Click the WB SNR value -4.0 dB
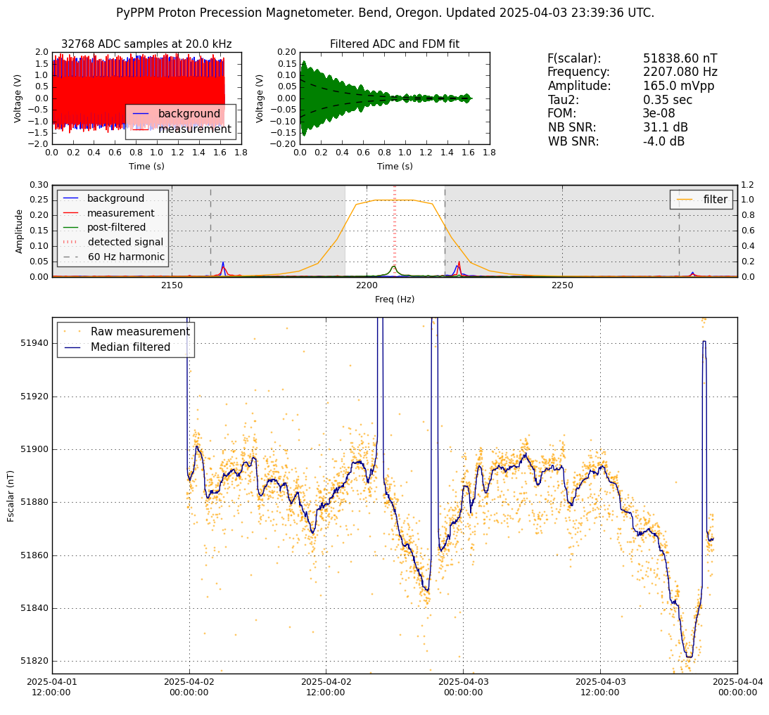Viewport: 769px width, 715px height. pyautogui.click(x=663, y=141)
